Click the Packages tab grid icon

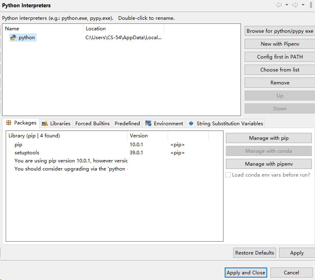[9, 123]
